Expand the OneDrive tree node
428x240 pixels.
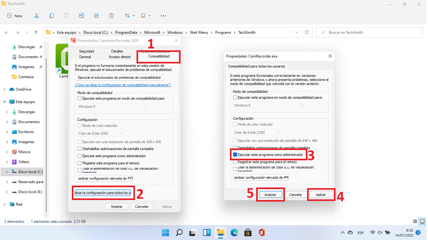point(4,89)
